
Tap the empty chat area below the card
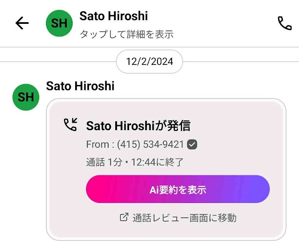pos(149,245)
